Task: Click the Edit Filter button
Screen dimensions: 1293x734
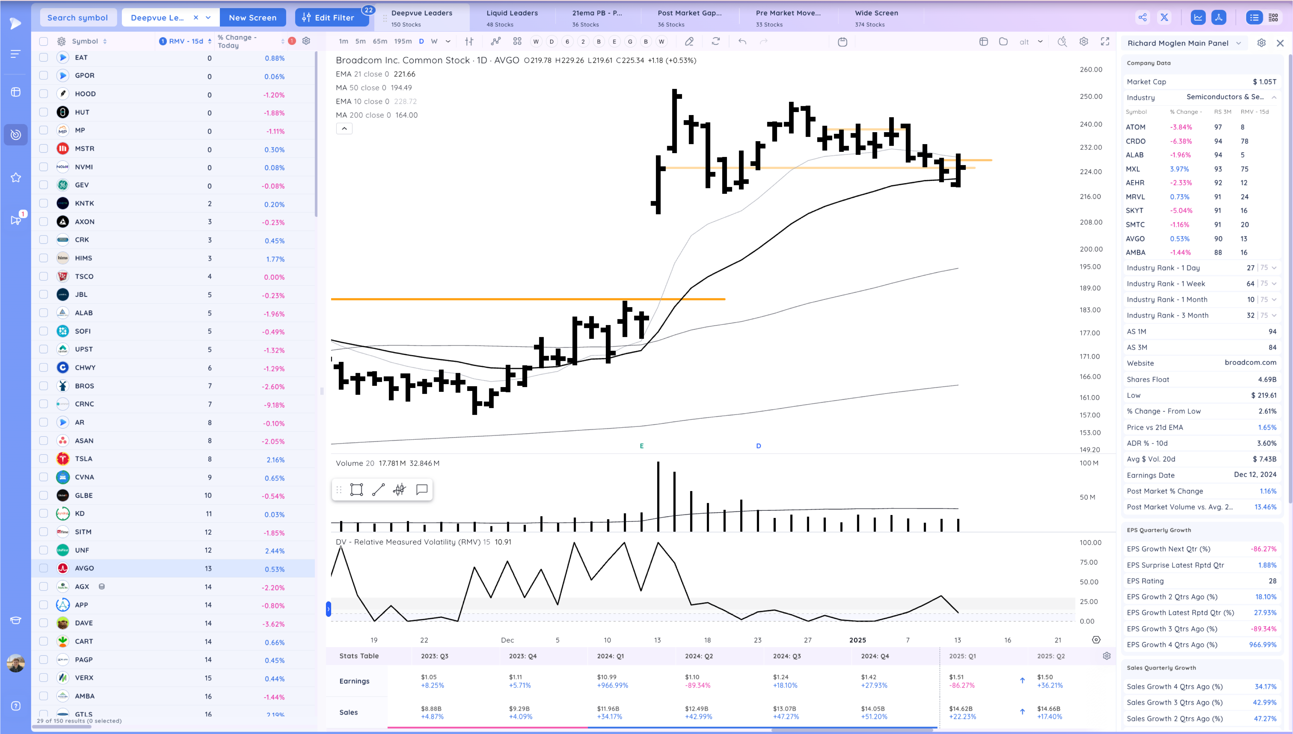Action: 332,18
